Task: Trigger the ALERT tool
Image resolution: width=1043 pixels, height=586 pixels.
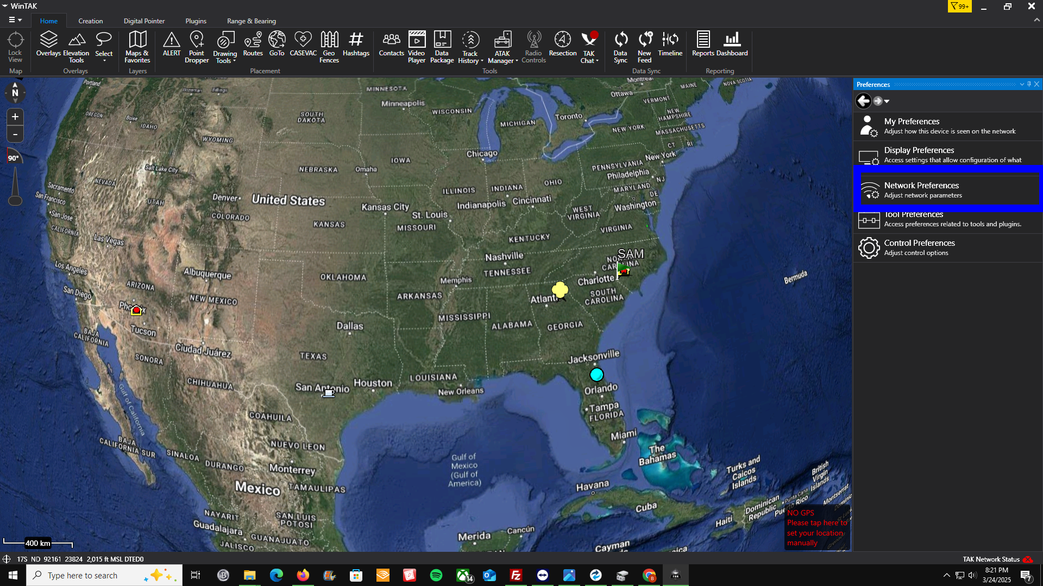Action: tap(172, 44)
